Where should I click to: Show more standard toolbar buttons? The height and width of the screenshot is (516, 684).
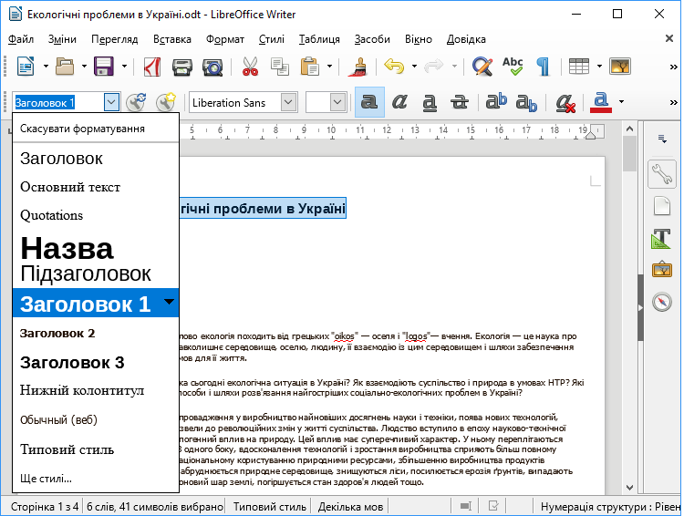click(x=674, y=67)
